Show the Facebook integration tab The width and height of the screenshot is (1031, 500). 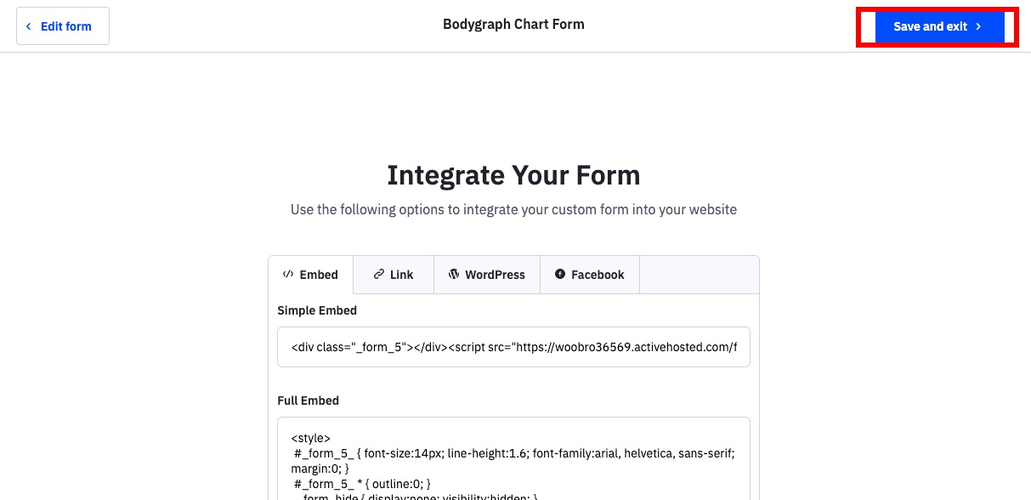point(590,275)
